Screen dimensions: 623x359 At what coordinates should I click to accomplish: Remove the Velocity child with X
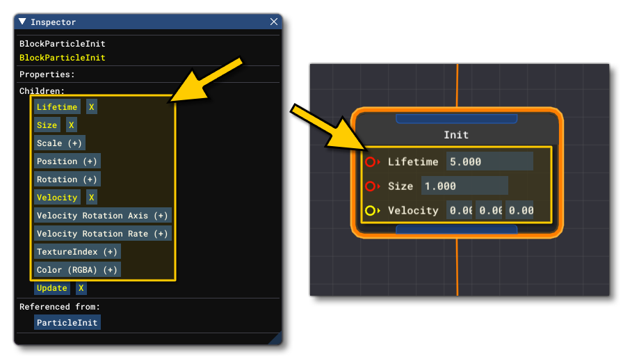(92, 198)
